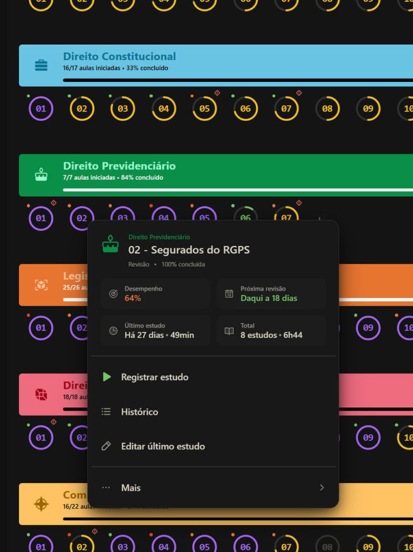Click the clock icon in the Último estudo card
This screenshot has height=552, width=413.
113,331
